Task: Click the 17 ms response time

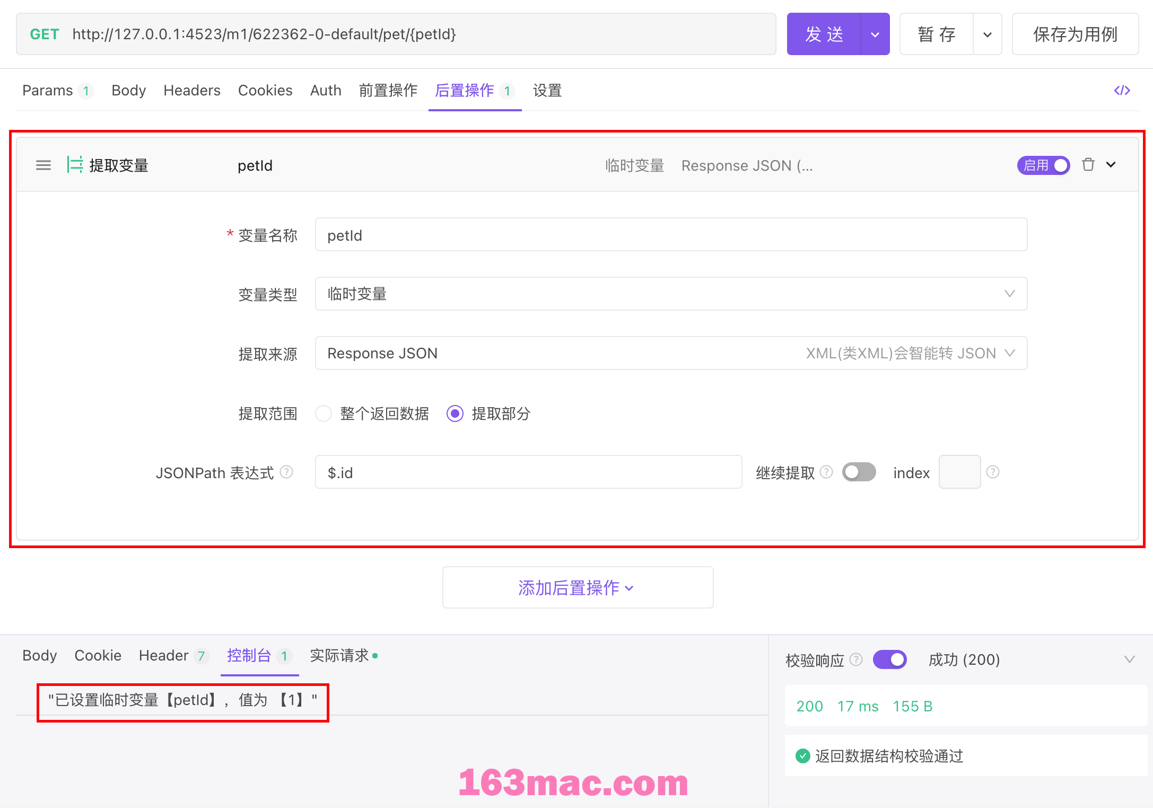Action: click(858, 706)
